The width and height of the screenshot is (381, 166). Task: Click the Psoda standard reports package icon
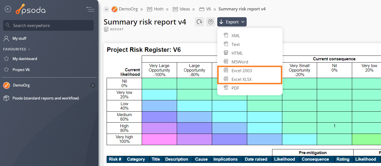(x=6, y=98)
